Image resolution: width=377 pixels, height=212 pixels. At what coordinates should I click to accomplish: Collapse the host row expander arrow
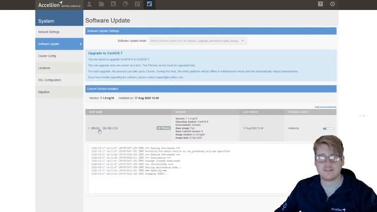(x=88, y=128)
